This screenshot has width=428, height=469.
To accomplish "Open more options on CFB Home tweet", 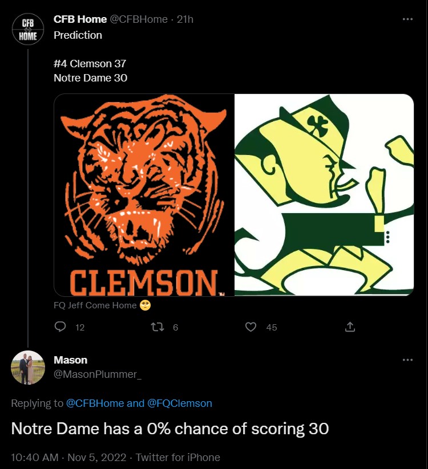I will [407, 19].
